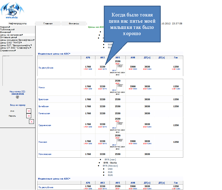Image resolution: width=222 pixels, height=190 pixels.
Task: Click broken image beside Имя field
Action: point(29,111)
